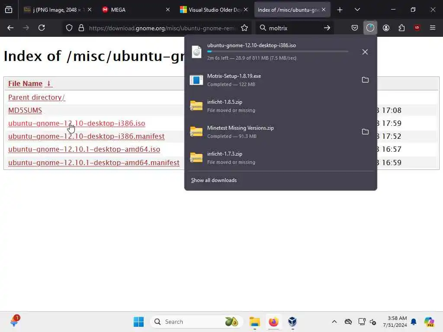Open uBlock Origin extension icon
The image size is (443, 332).
pos(417,28)
